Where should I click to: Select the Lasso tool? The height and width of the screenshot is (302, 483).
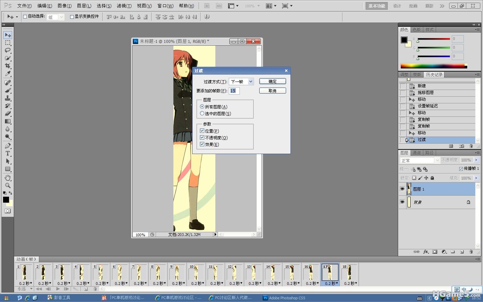[x=8, y=51]
